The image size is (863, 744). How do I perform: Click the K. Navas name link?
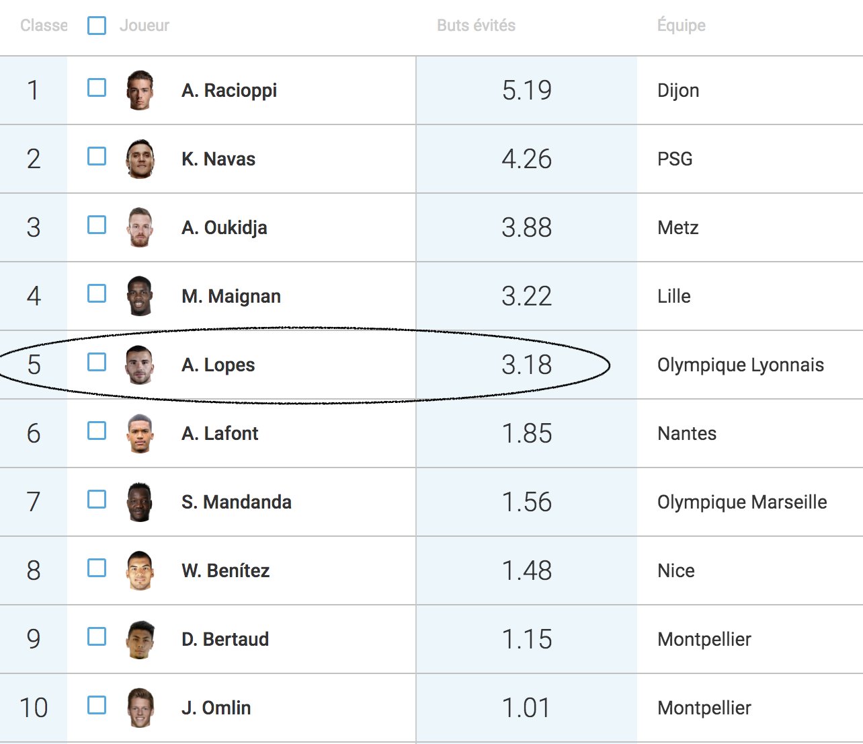pos(218,159)
